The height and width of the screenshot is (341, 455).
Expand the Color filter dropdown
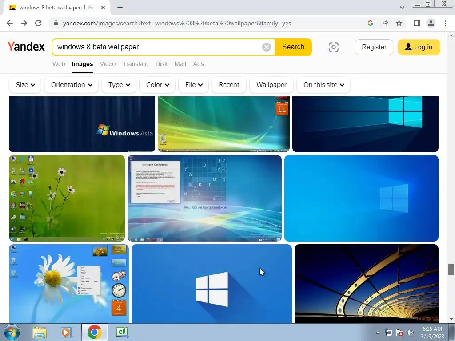coord(157,85)
